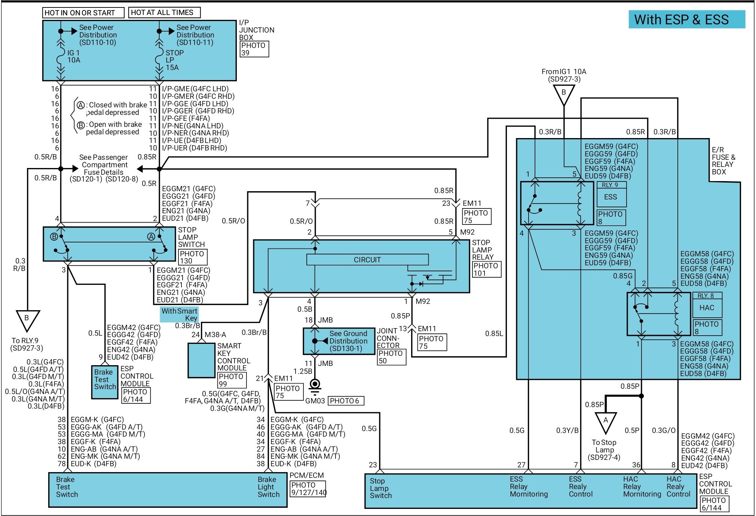Click ESS Relay Monitoring text
Image resolution: width=756 pixels, height=516 pixels.
(x=529, y=486)
